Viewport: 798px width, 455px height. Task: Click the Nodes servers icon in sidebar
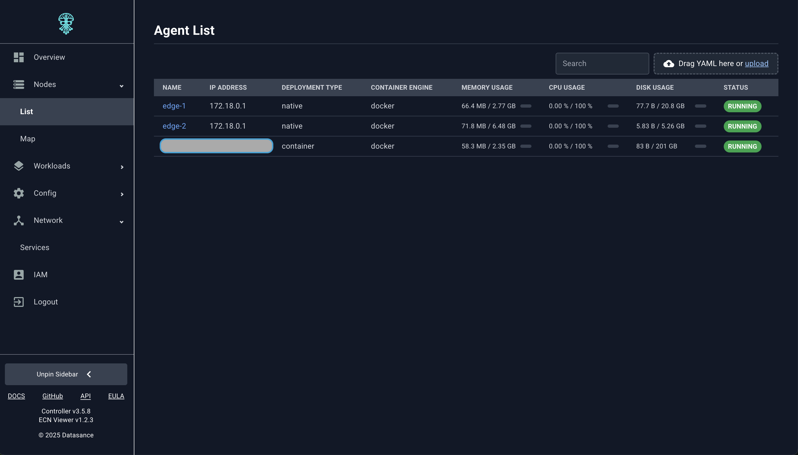(x=18, y=84)
